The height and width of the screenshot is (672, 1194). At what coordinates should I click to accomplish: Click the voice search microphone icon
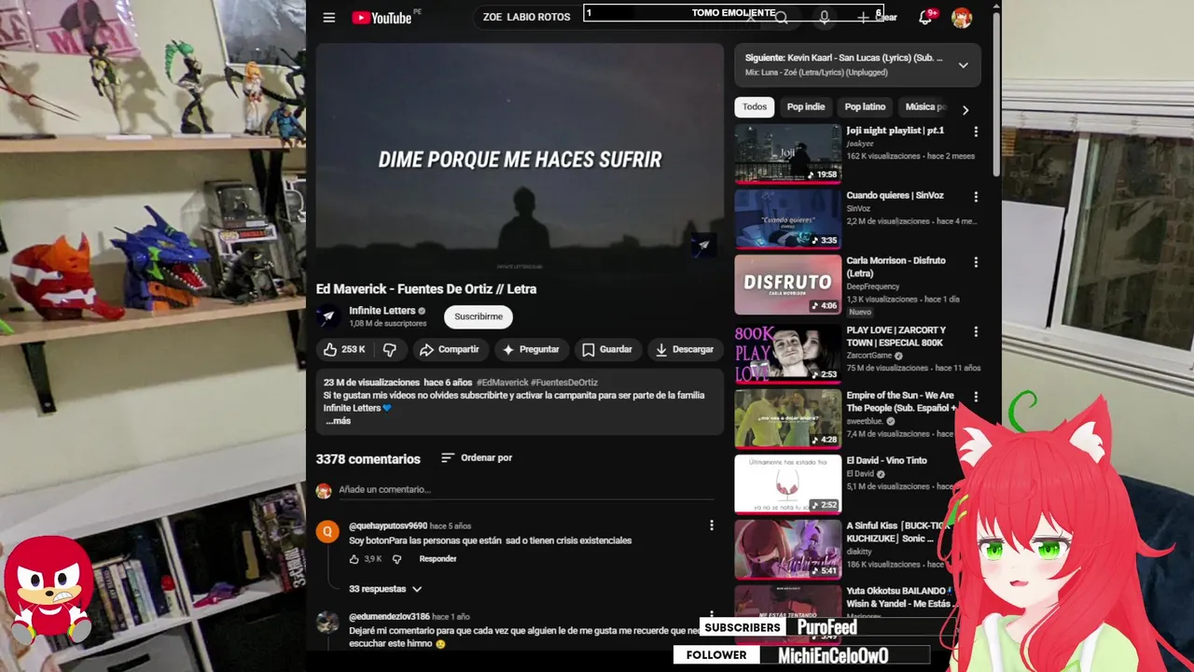click(824, 18)
